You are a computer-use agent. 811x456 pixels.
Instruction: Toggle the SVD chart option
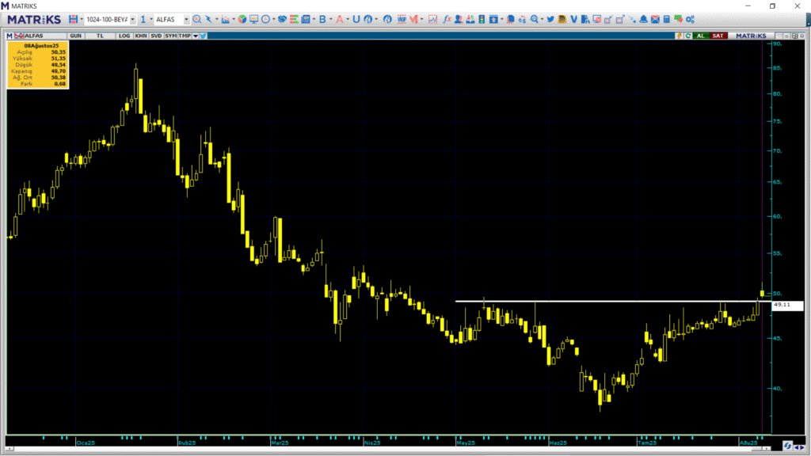tap(156, 36)
